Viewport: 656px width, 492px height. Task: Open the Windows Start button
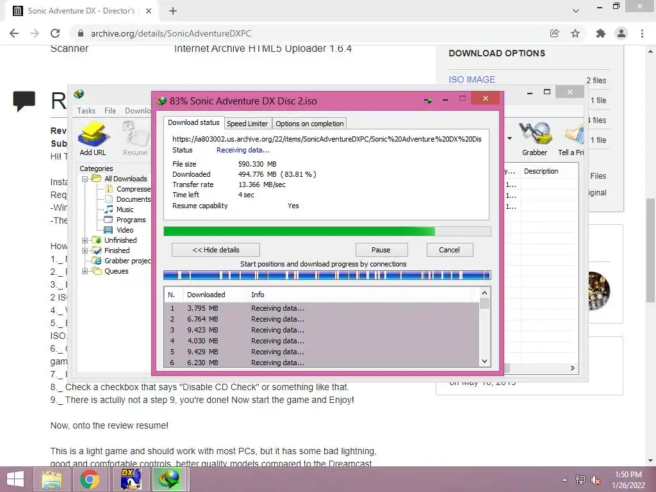pos(15,479)
